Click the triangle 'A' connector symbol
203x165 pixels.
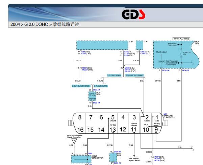[74, 141]
